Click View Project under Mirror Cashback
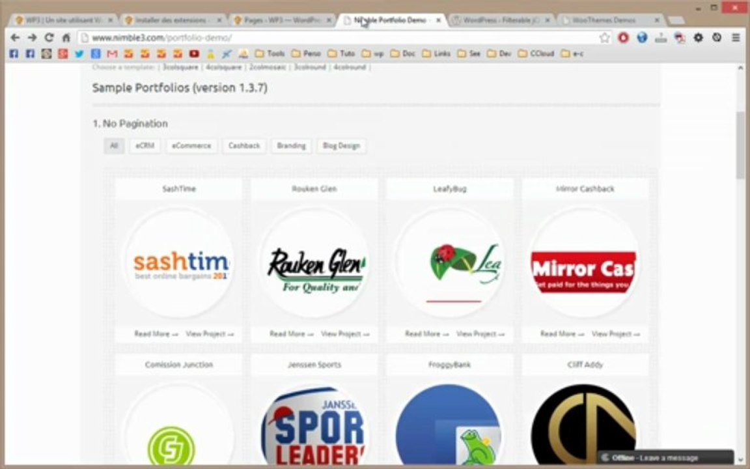Viewport: 750px width, 469px height. tap(616, 334)
